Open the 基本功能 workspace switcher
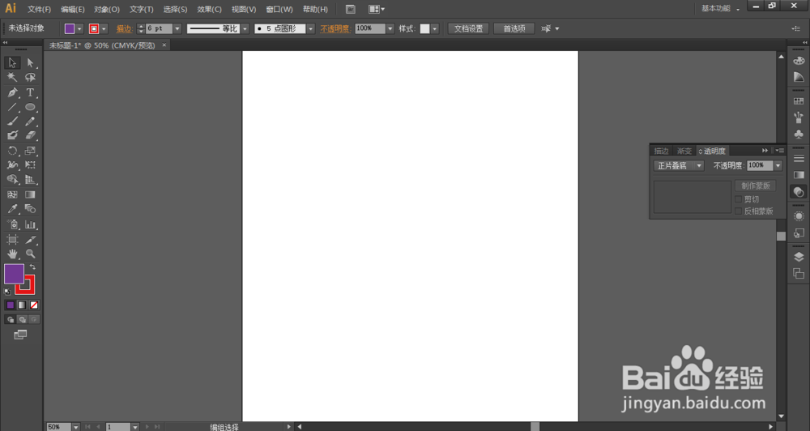The width and height of the screenshot is (810, 431). click(720, 9)
